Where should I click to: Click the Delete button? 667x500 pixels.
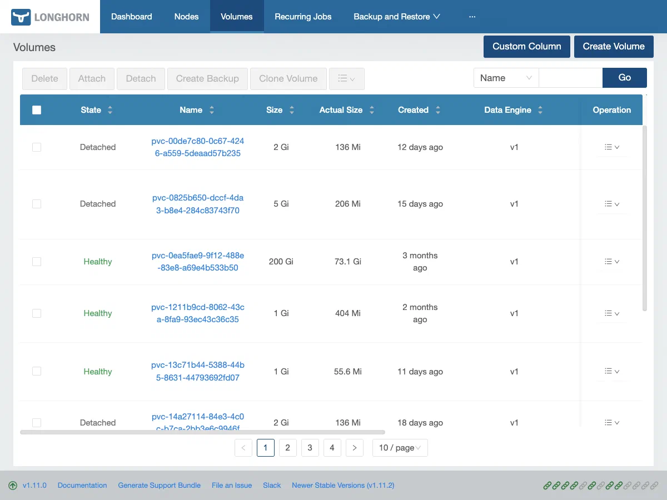tap(44, 79)
